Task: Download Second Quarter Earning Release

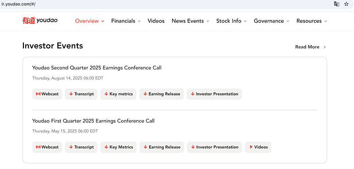Action: tap(162, 94)
